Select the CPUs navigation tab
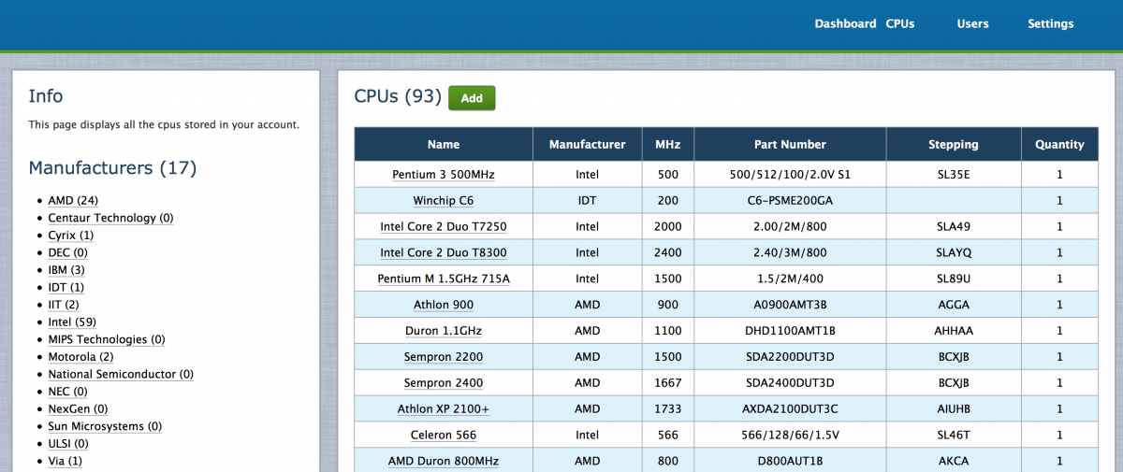This screenshot has width=1123, height=472. (900, 23)
